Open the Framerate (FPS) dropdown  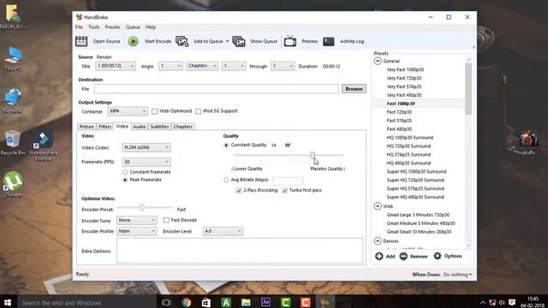pos(146,162)
